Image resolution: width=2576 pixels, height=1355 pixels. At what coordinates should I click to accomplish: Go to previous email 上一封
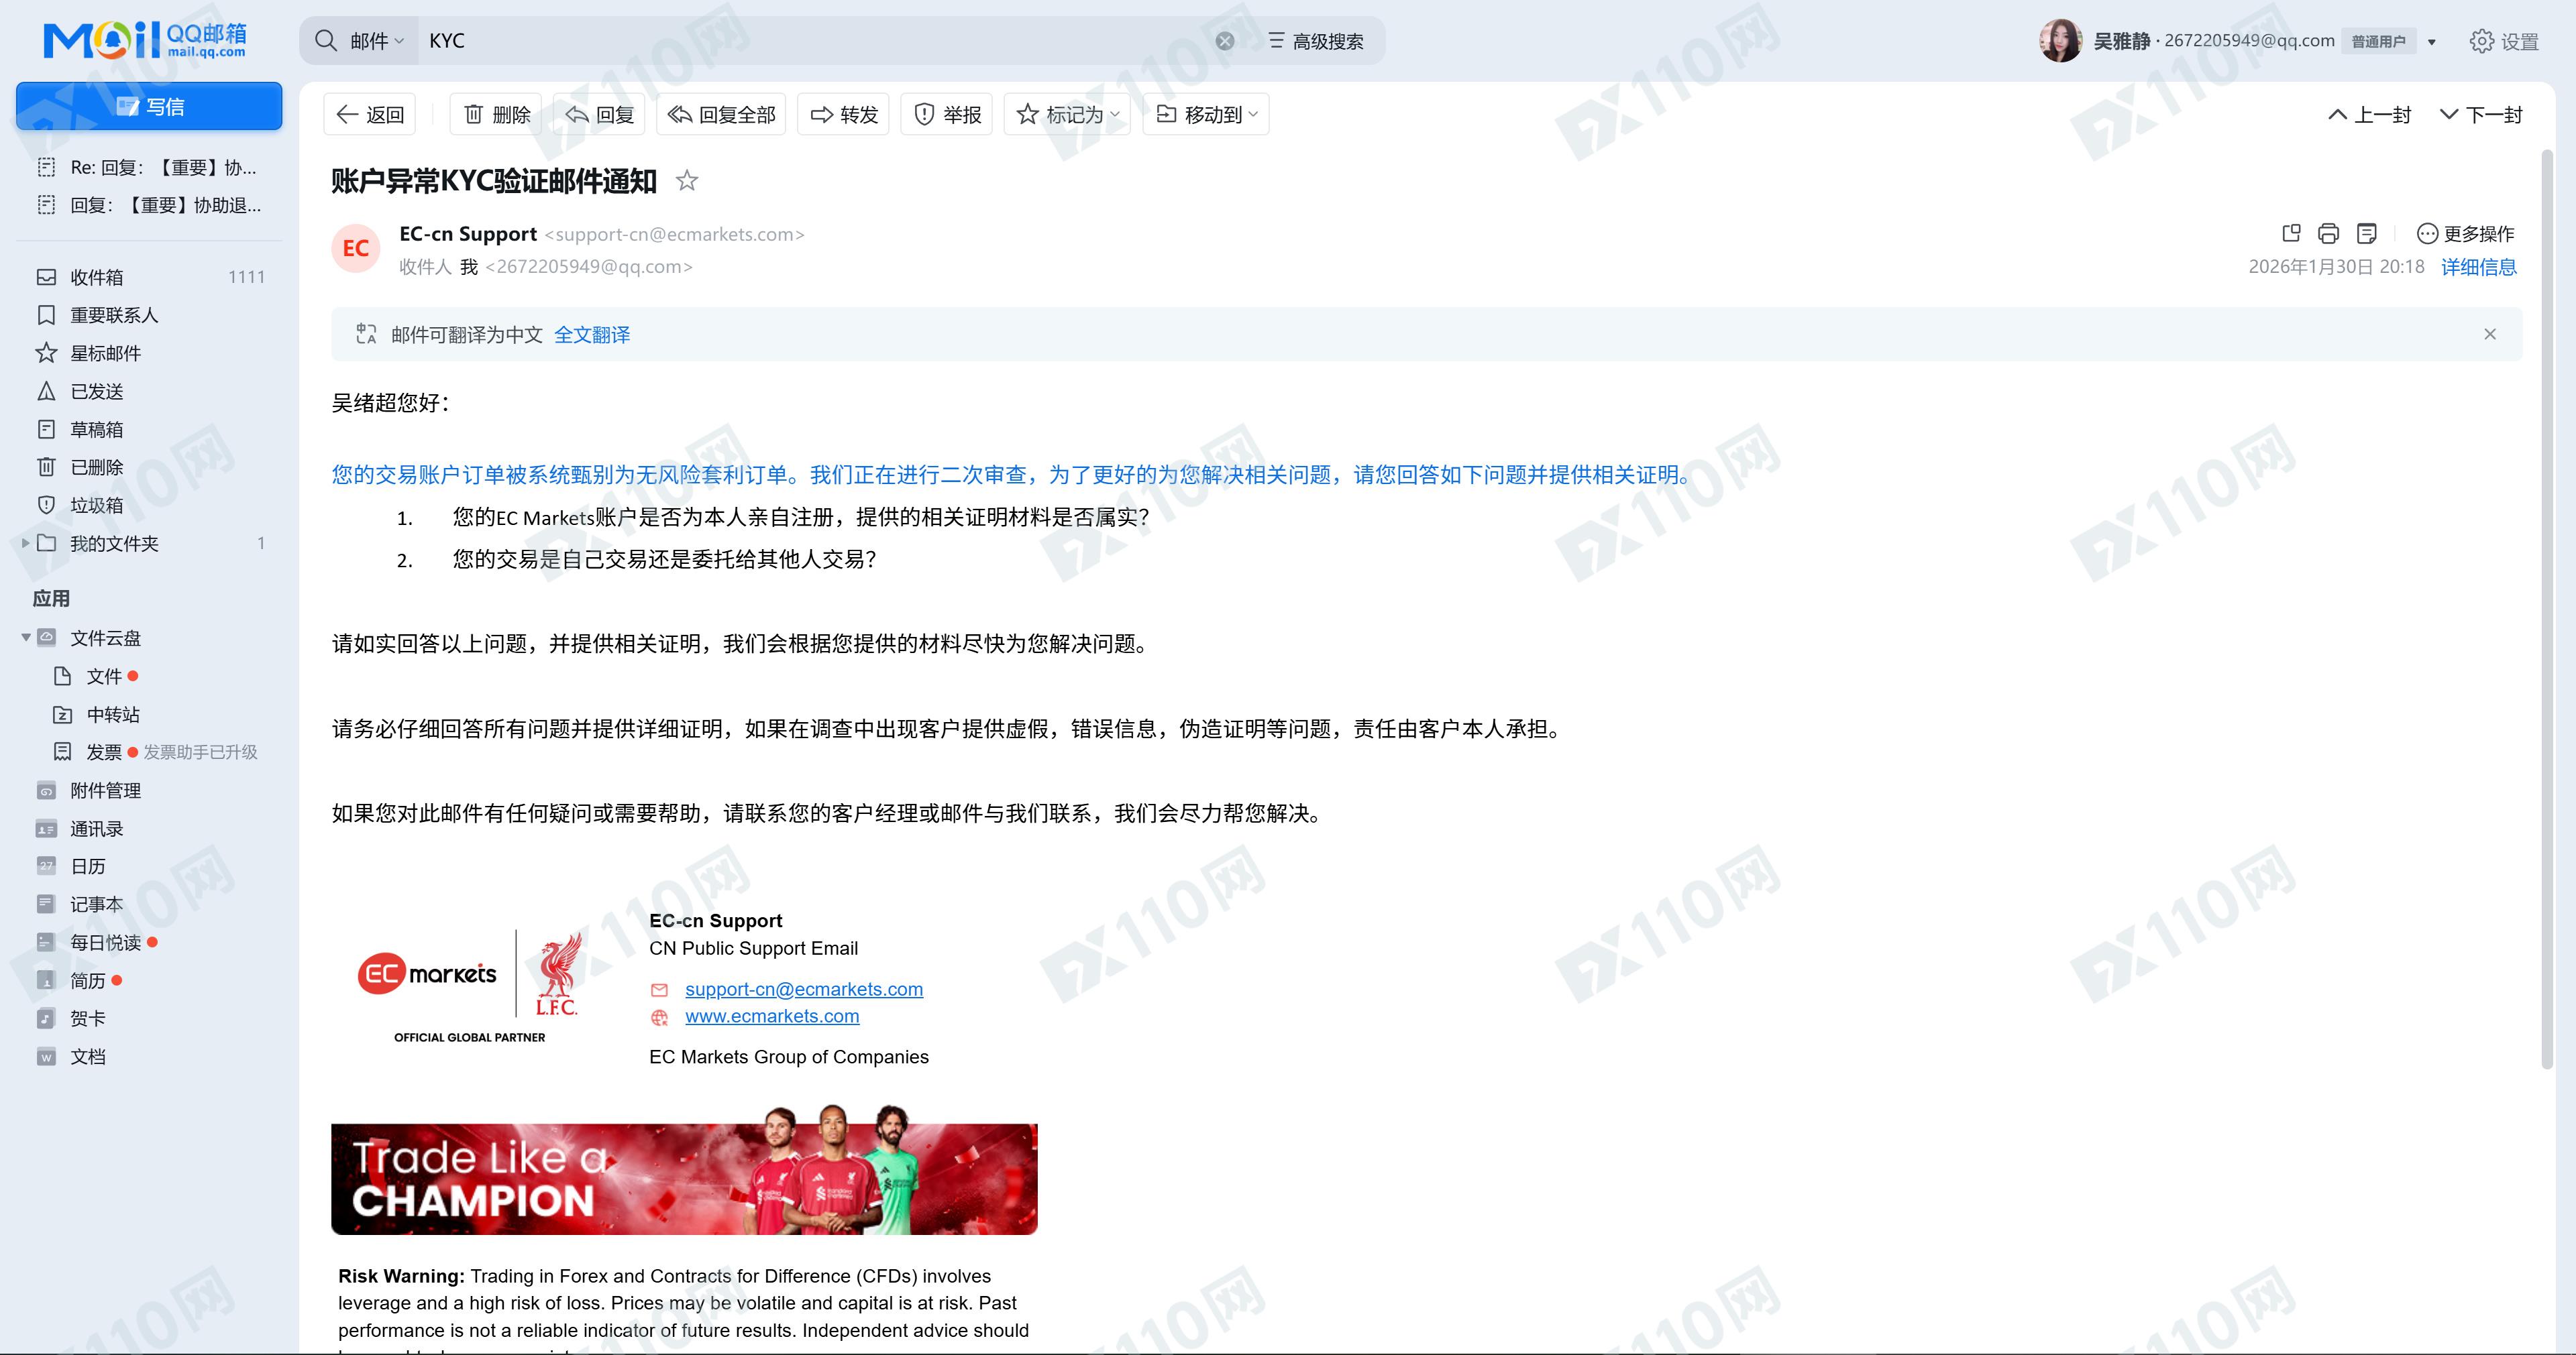(2369, 114)
